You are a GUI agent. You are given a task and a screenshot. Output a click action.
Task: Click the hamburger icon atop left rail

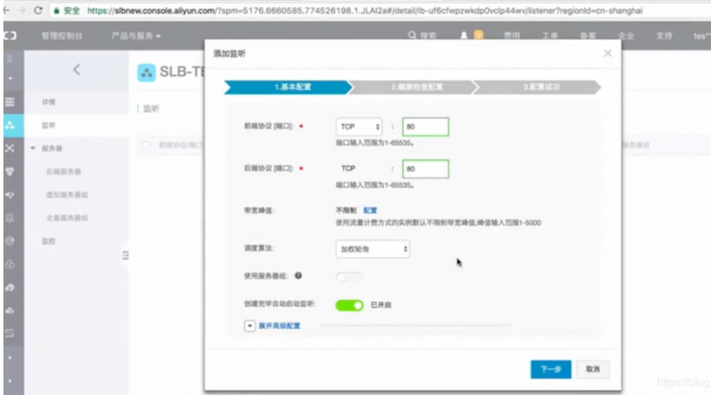tap(10, 59)
